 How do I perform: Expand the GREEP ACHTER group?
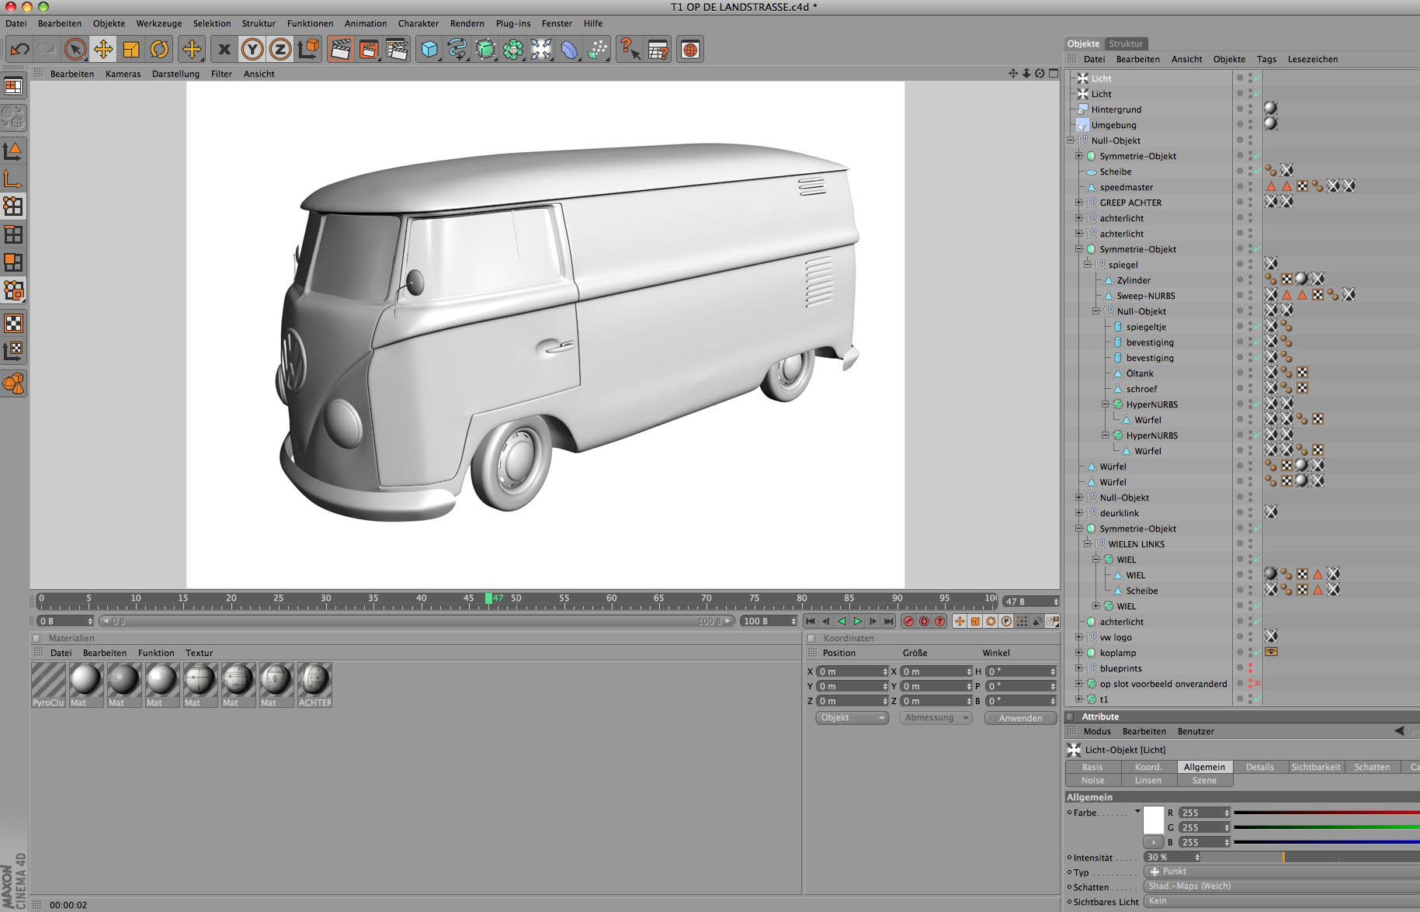[x=1078, y=203]
